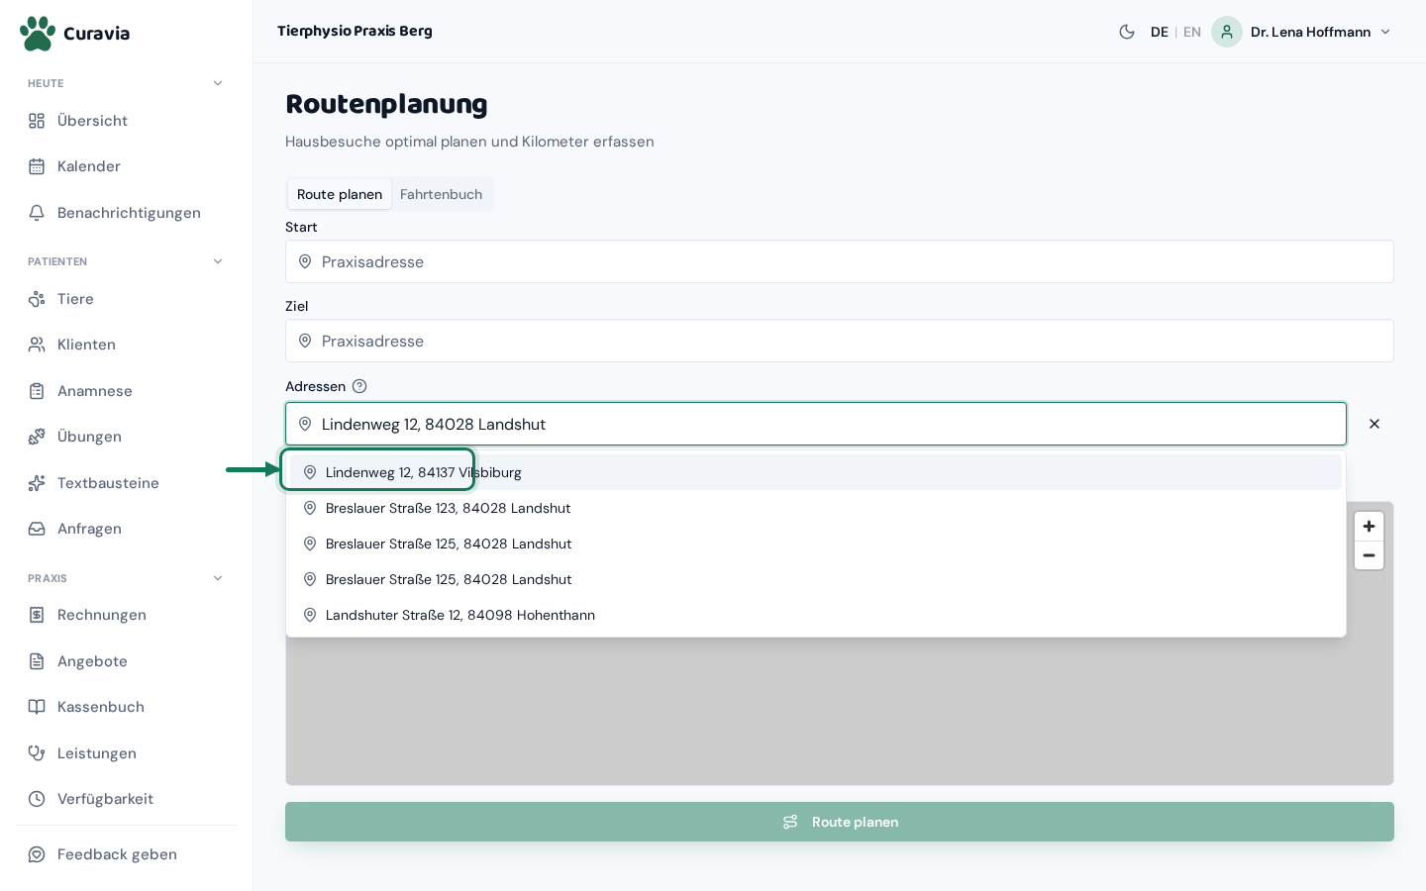Viewport: 1426px width, 891px height.
Task: Switch language to EN
Action: 1192,32
